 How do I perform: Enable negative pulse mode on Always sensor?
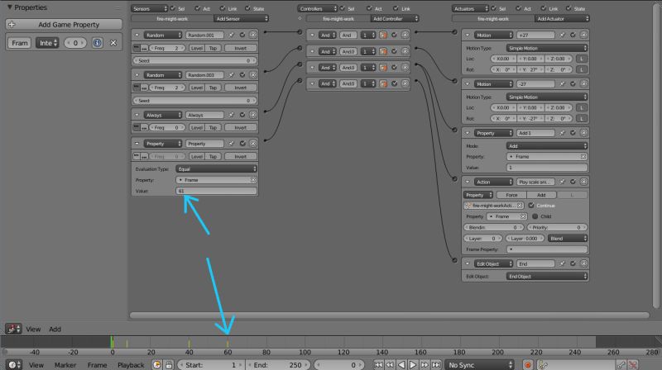pos(144,127)
